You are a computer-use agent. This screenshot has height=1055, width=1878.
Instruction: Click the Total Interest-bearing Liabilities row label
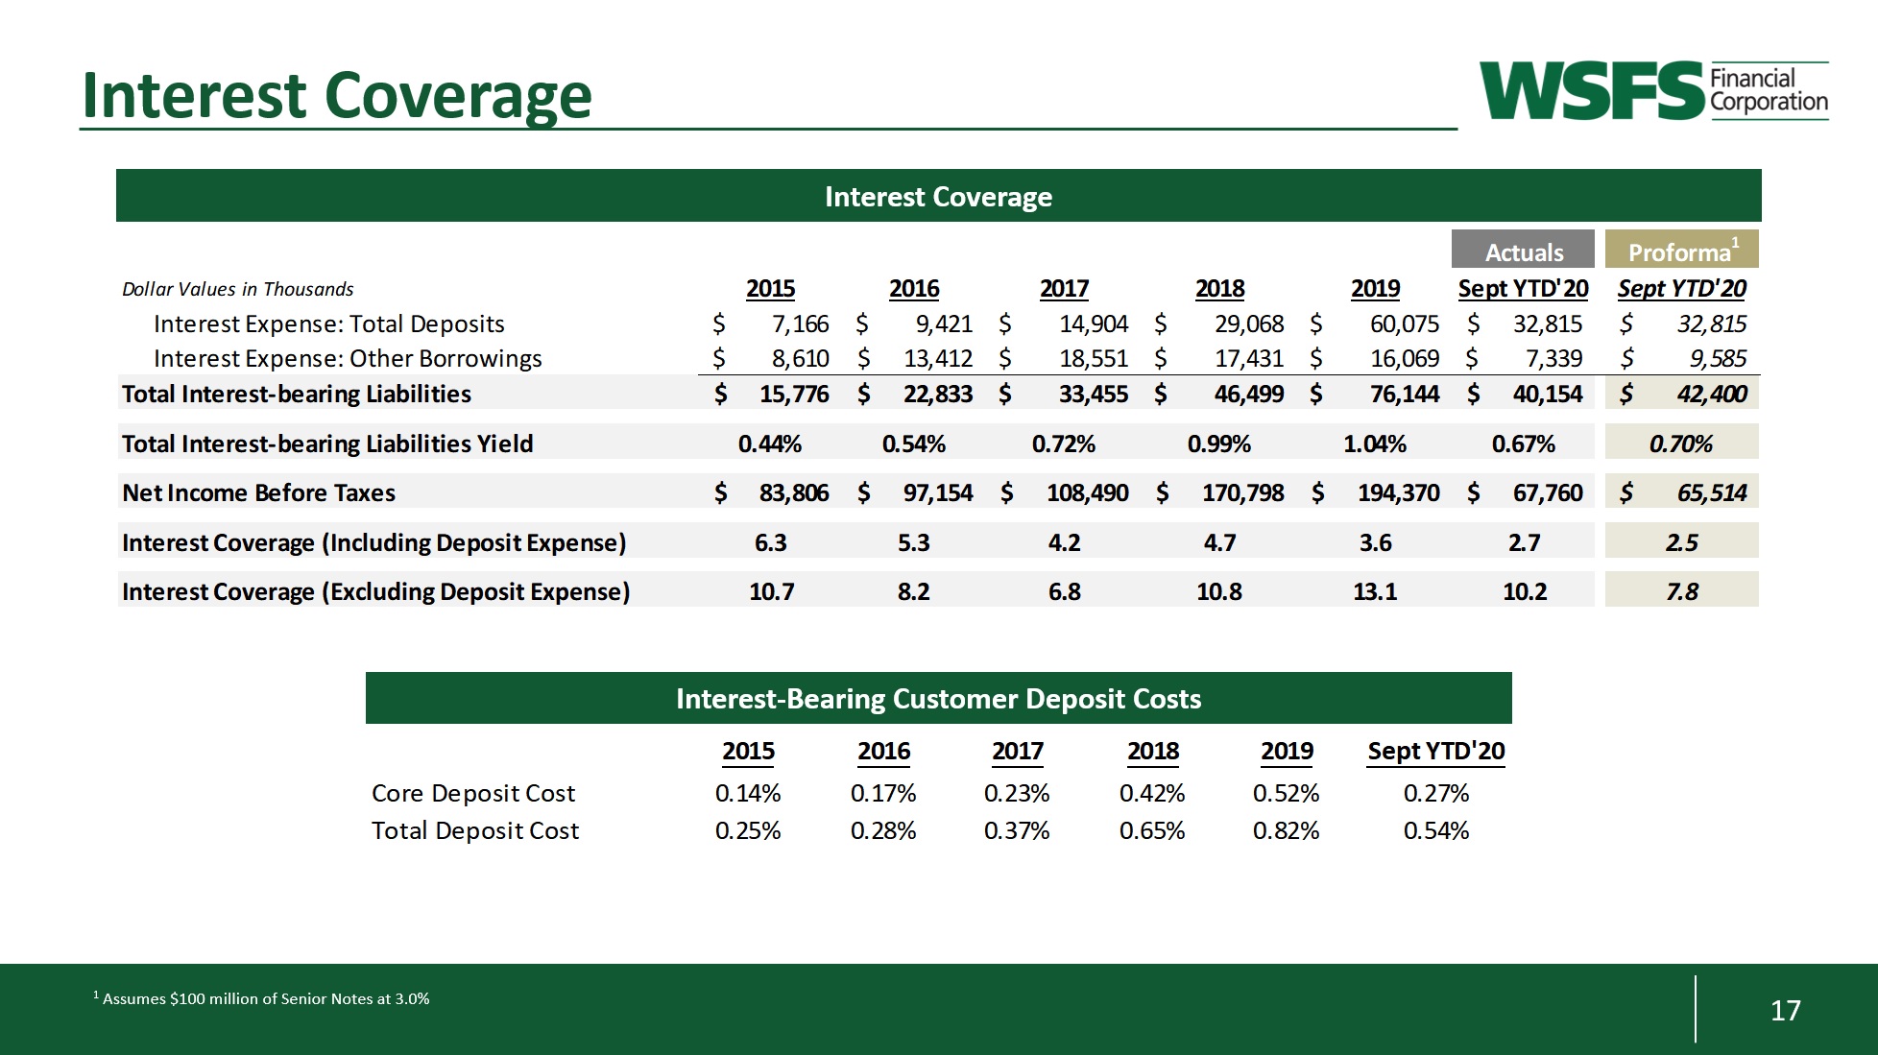coord(296,394)
